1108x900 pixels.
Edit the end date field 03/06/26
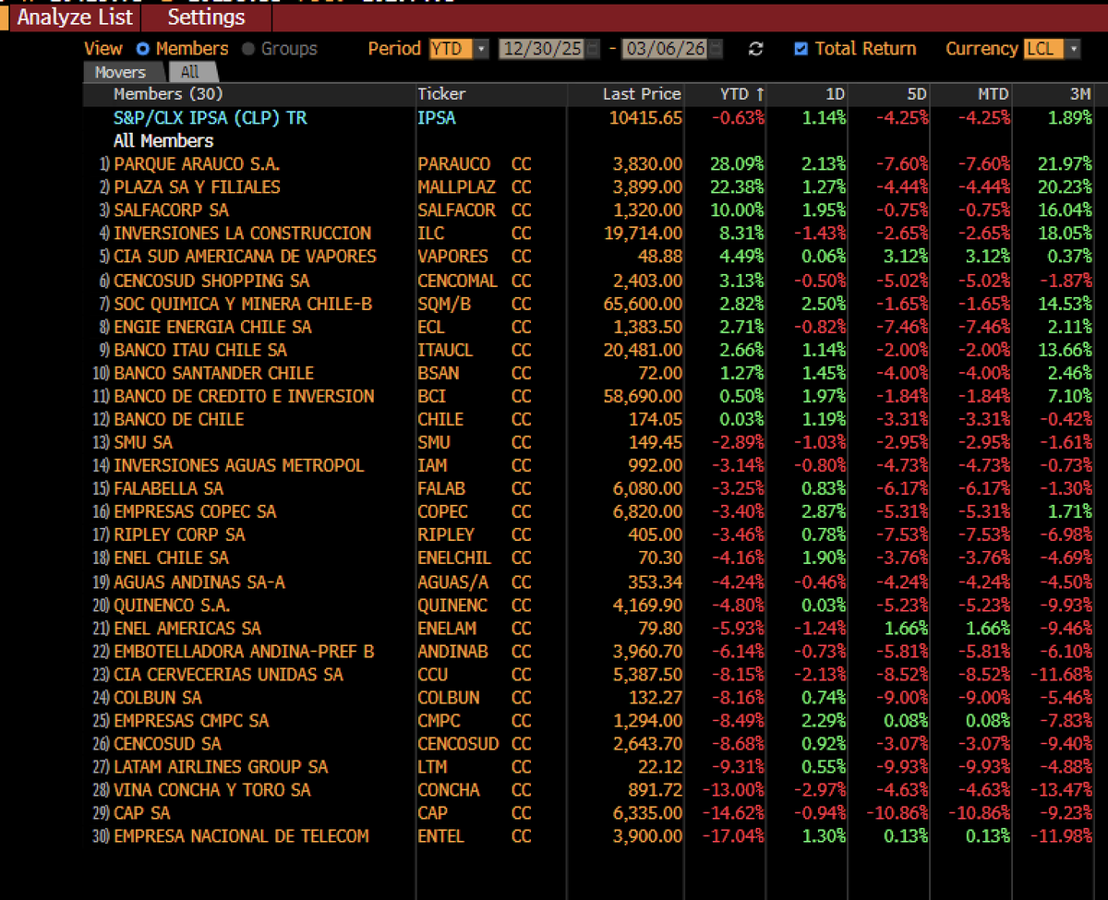667,49
